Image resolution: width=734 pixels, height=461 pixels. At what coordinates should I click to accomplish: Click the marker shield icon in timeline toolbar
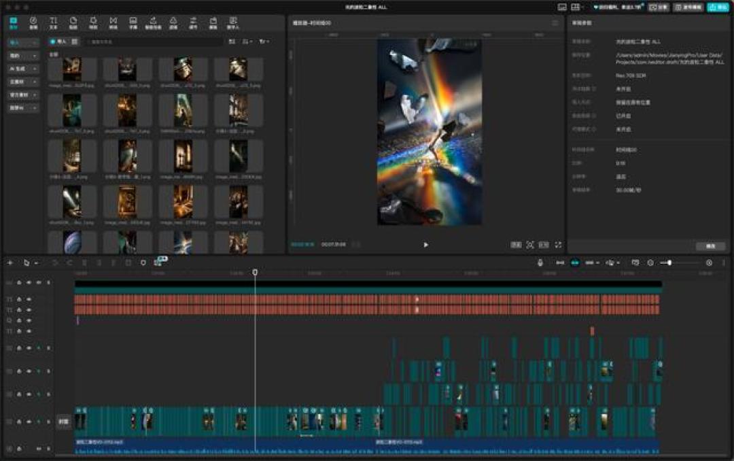point(143,263)
